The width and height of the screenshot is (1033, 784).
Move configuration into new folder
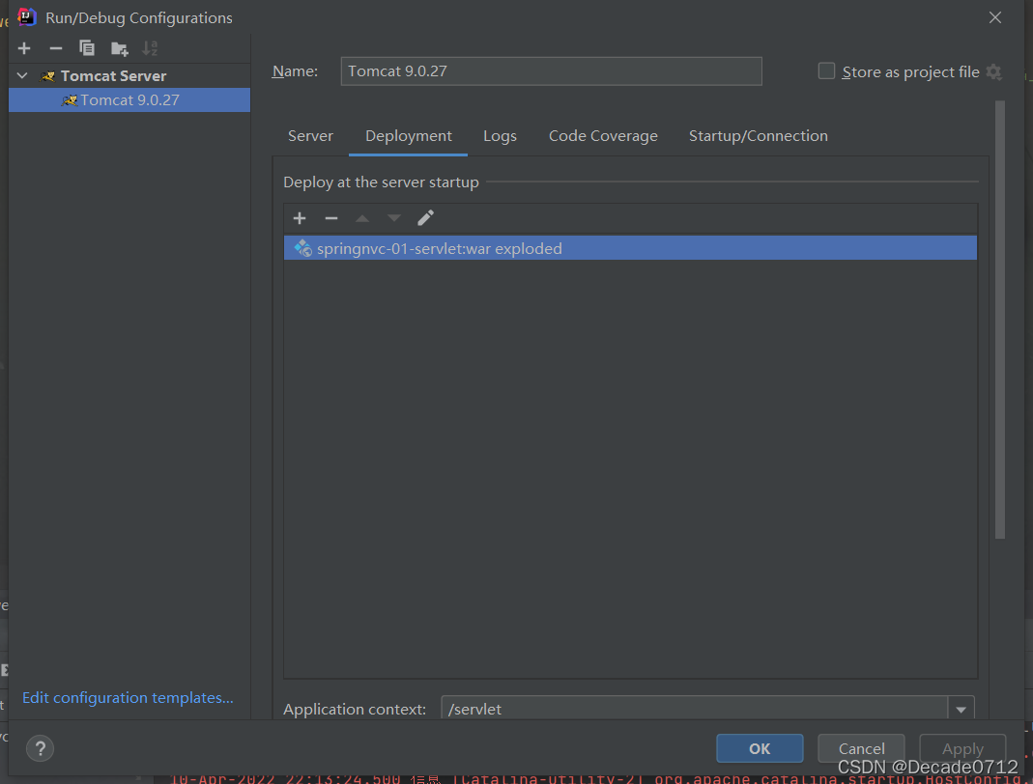[119, 48]
